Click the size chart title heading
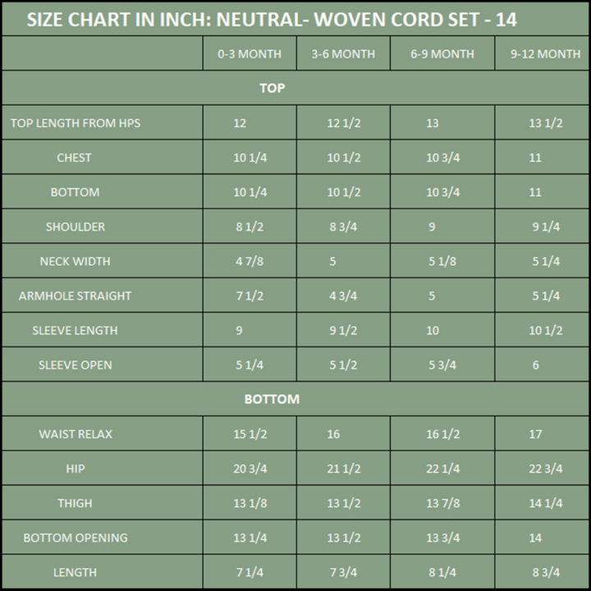591x591 pixels. tap(272, 20)
